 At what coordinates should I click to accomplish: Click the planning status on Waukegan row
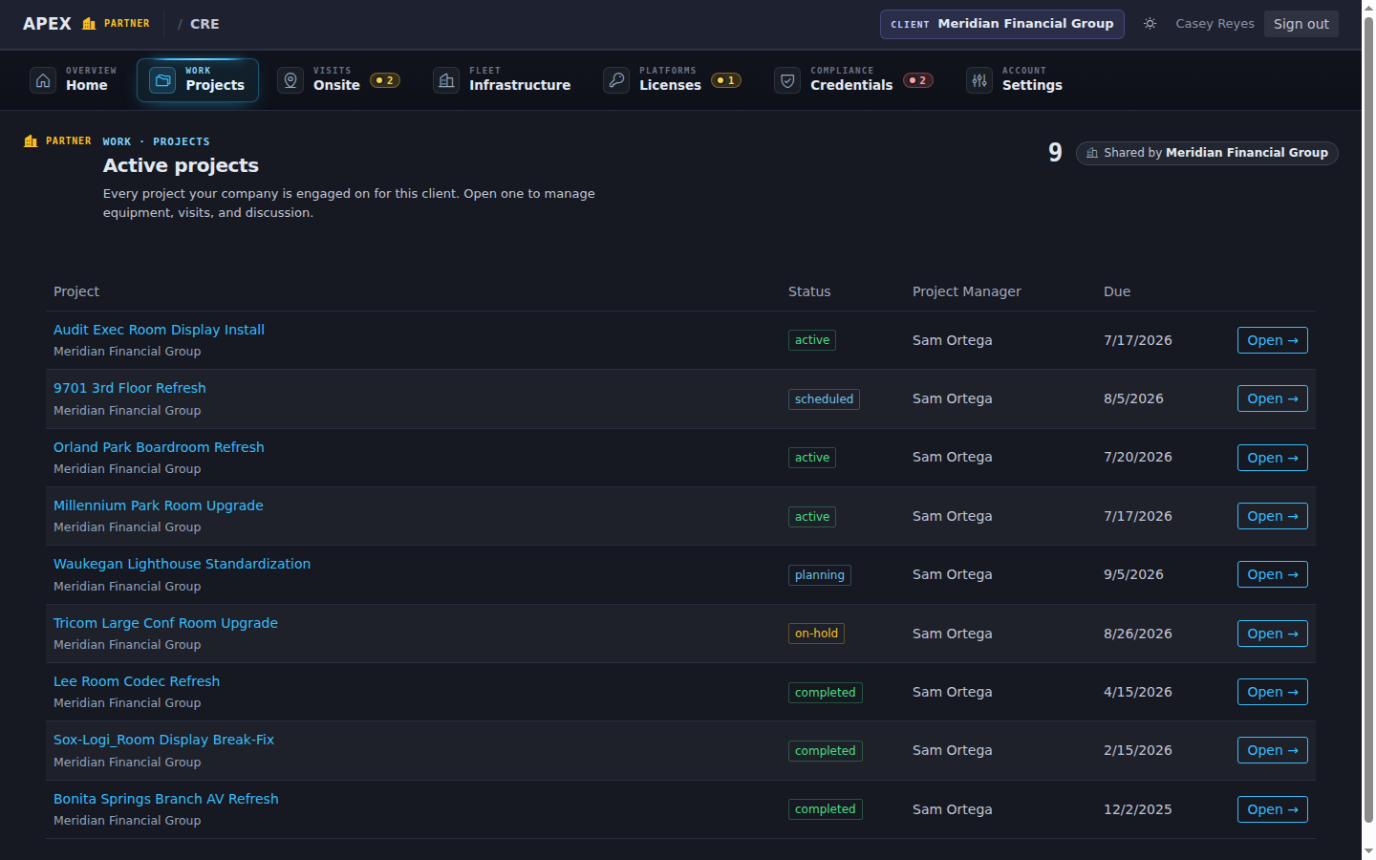tap(820, 575)
